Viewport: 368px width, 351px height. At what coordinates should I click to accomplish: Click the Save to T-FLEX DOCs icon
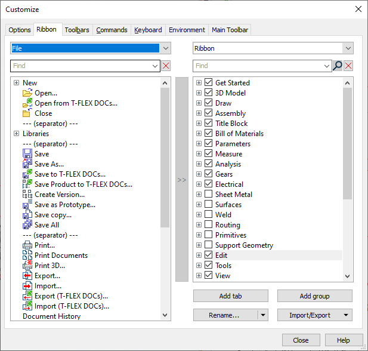click(x=27, y=174)
